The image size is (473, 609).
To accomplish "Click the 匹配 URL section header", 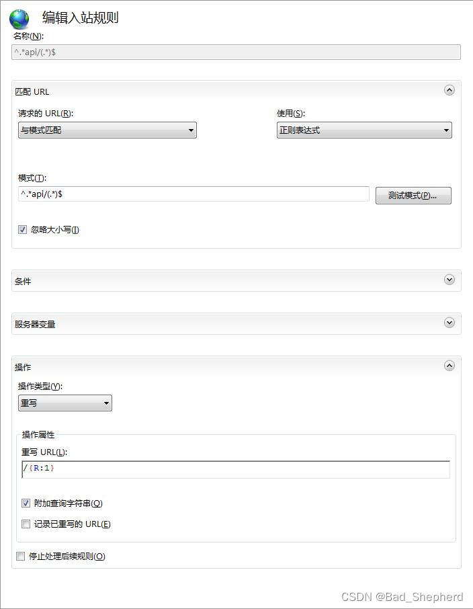I will [x=32, y=92].
